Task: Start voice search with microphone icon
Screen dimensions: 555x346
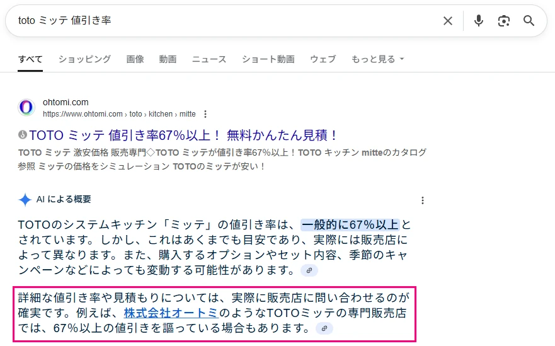Action: [x=479, y=21]
